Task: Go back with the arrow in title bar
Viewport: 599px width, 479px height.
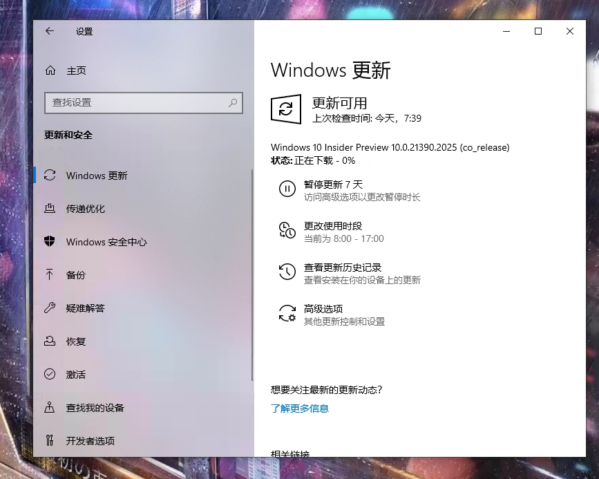Action: 50,31
